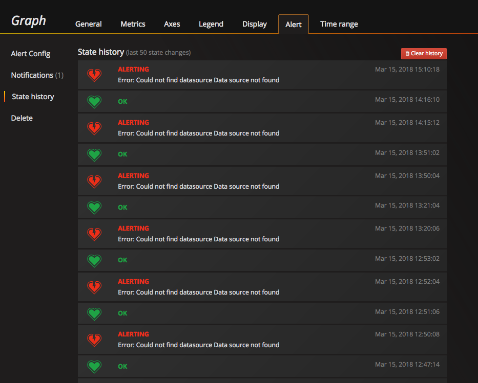Open the Alert tab

(293, 24)
